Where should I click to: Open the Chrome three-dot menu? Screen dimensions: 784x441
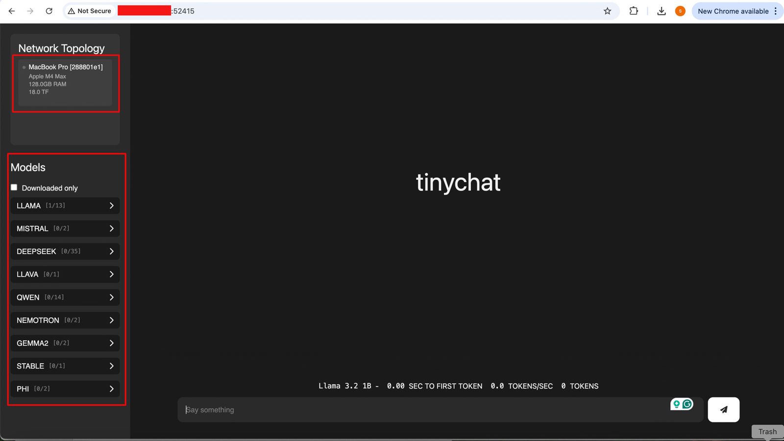click(776, 11)
